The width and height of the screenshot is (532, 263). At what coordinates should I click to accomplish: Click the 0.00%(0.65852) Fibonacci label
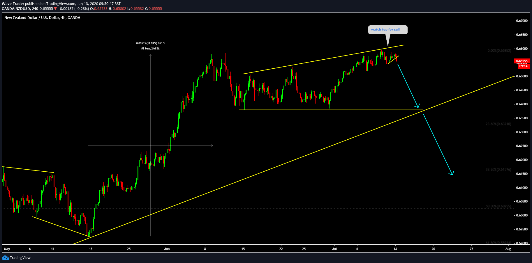499,51
